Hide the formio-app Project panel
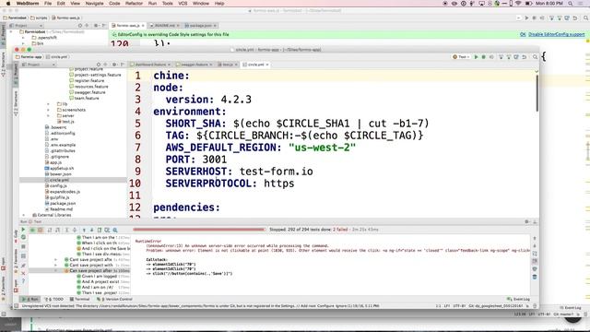Viewport: 590px width, 332px height. click(123, 65)
